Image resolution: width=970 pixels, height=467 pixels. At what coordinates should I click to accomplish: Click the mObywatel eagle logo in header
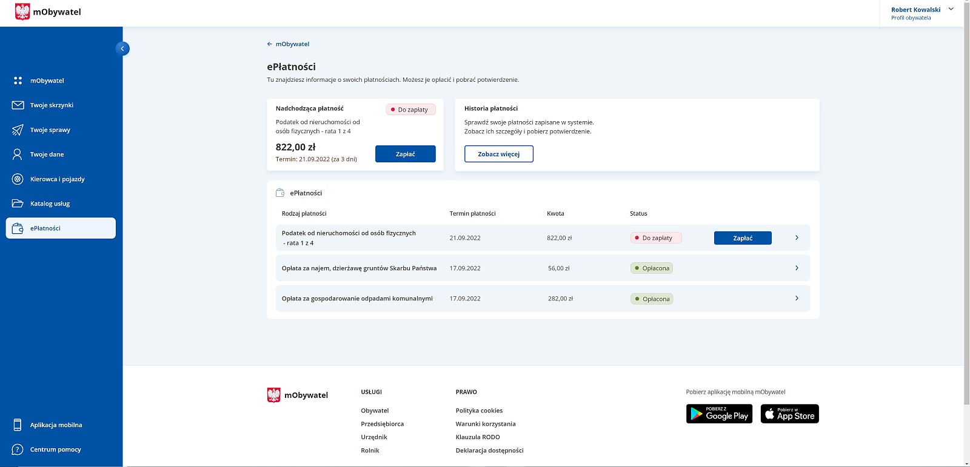click(x=22, y=12)
